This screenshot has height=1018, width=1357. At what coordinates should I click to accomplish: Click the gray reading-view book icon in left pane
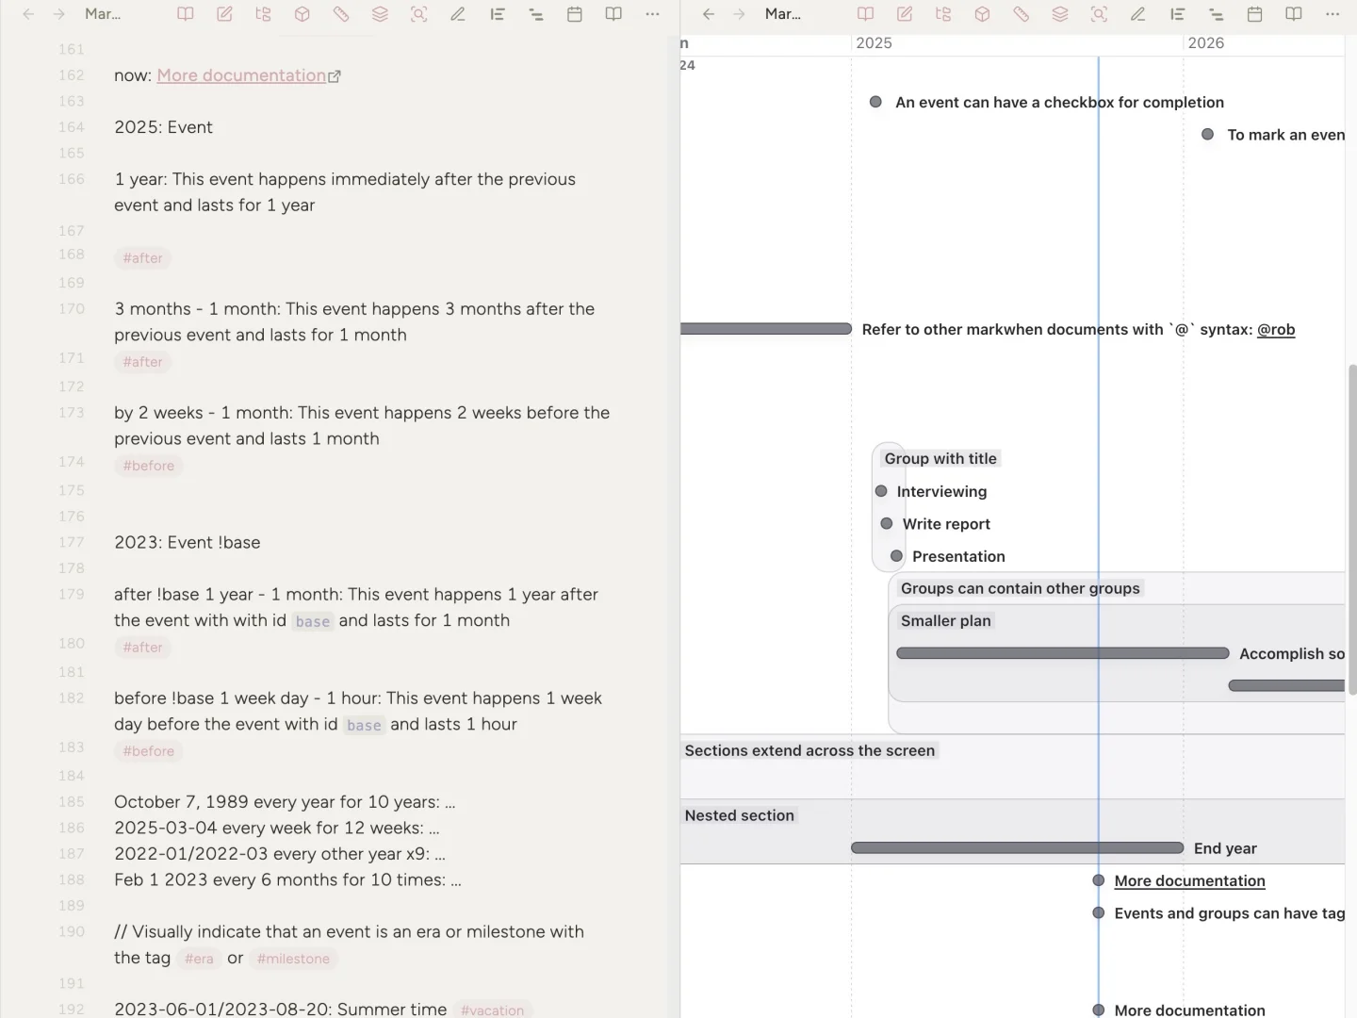point(613,14)
